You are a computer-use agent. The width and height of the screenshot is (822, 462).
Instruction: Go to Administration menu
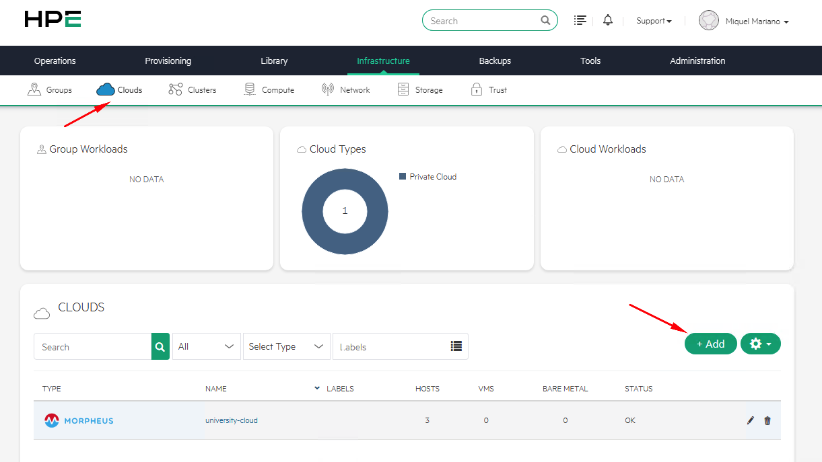(697, 61)
